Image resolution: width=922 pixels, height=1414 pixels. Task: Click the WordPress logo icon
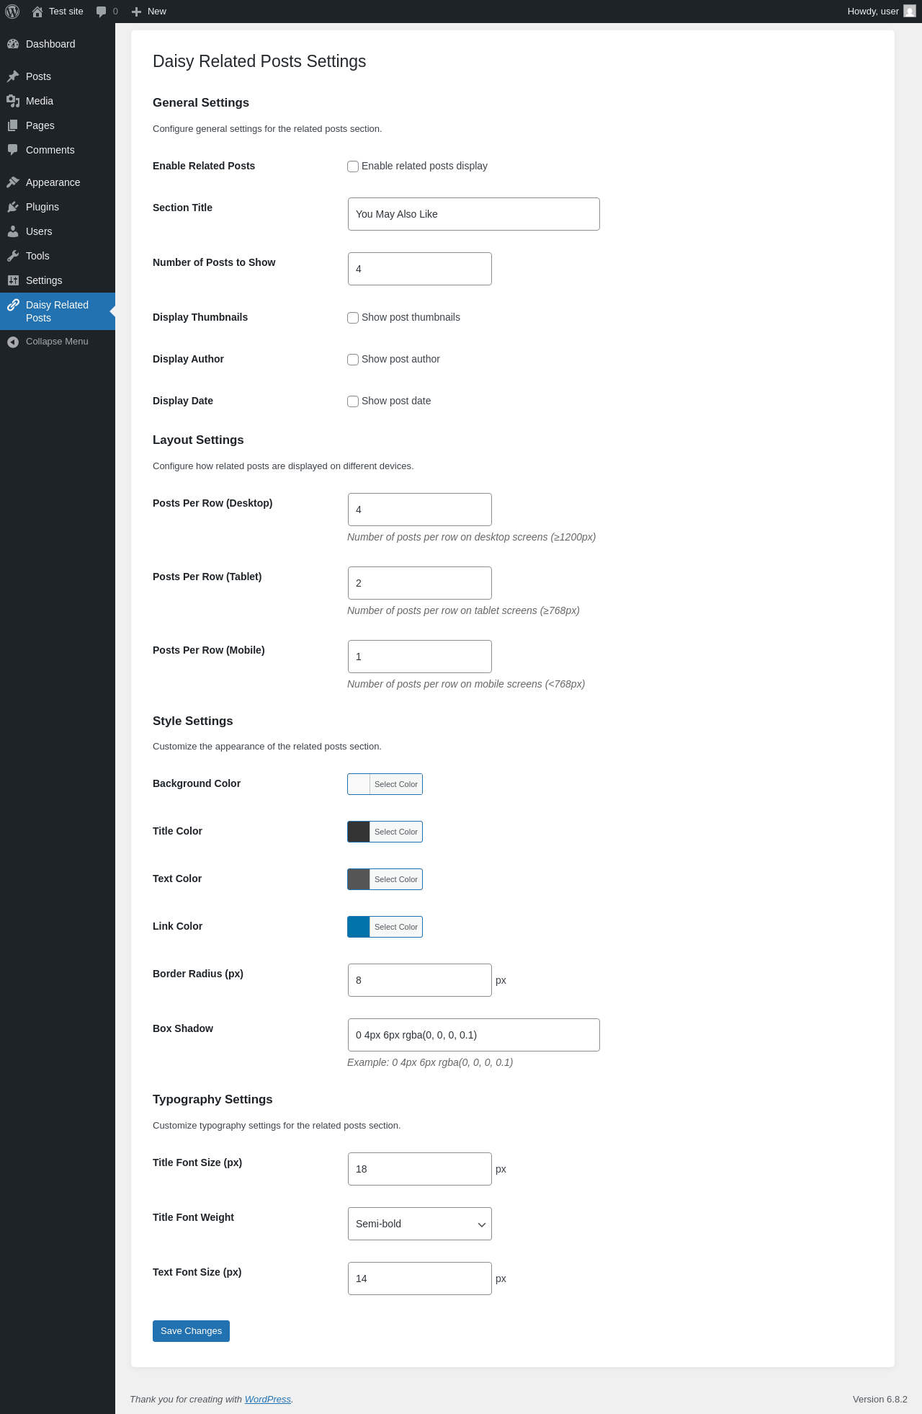point(12,12)
